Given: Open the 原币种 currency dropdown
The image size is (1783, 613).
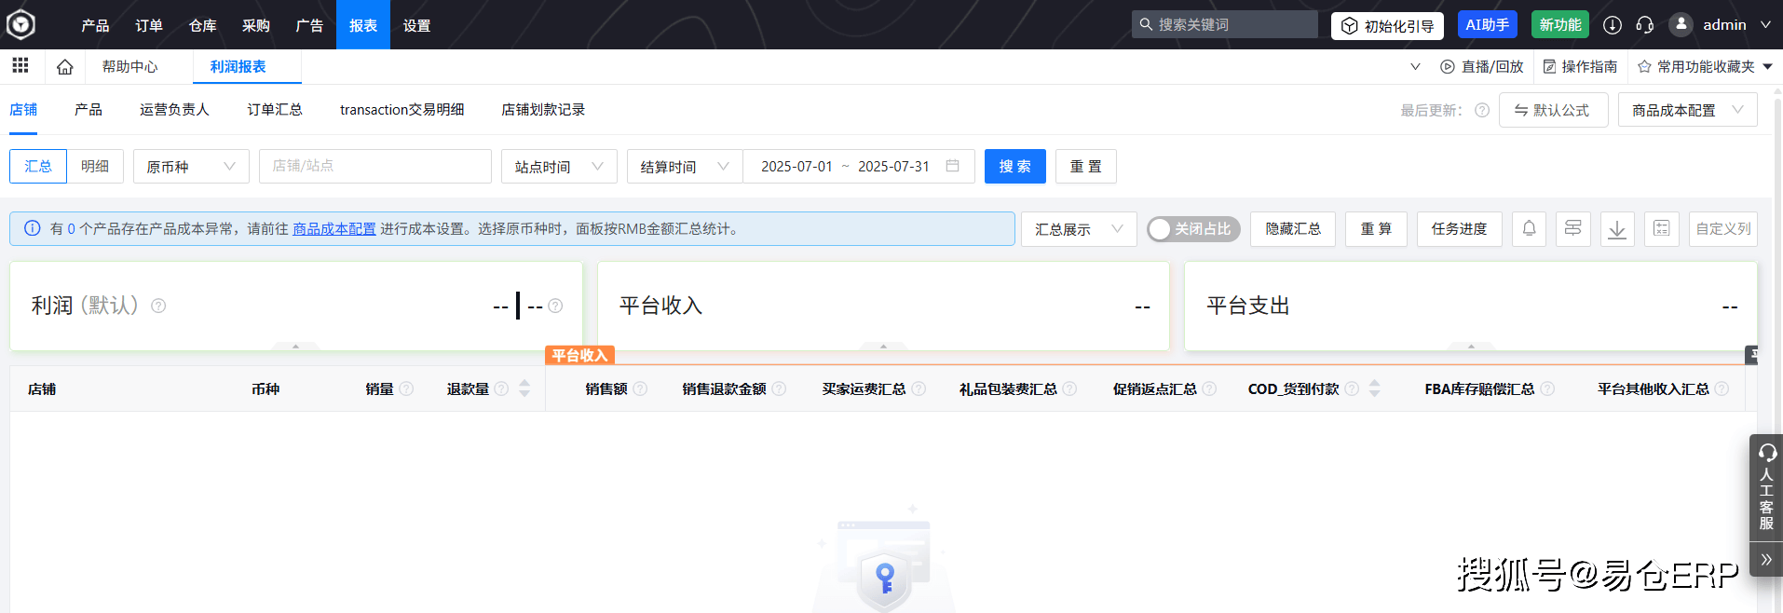Looking at the screenshot, I should pyautogui.click(x=190, y=167).
